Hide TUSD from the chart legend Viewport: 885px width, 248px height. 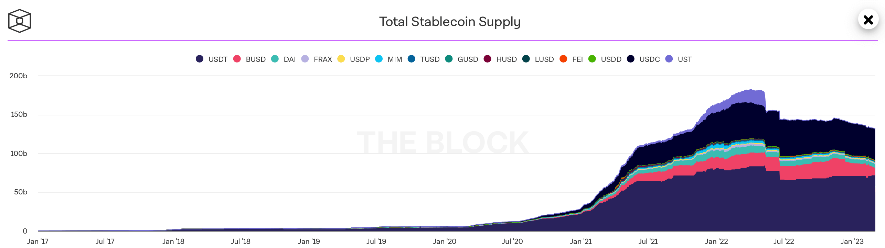[423, 59]
